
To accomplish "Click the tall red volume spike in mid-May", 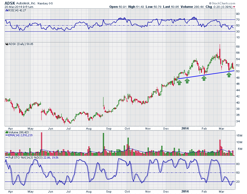I will click(42, 144).
